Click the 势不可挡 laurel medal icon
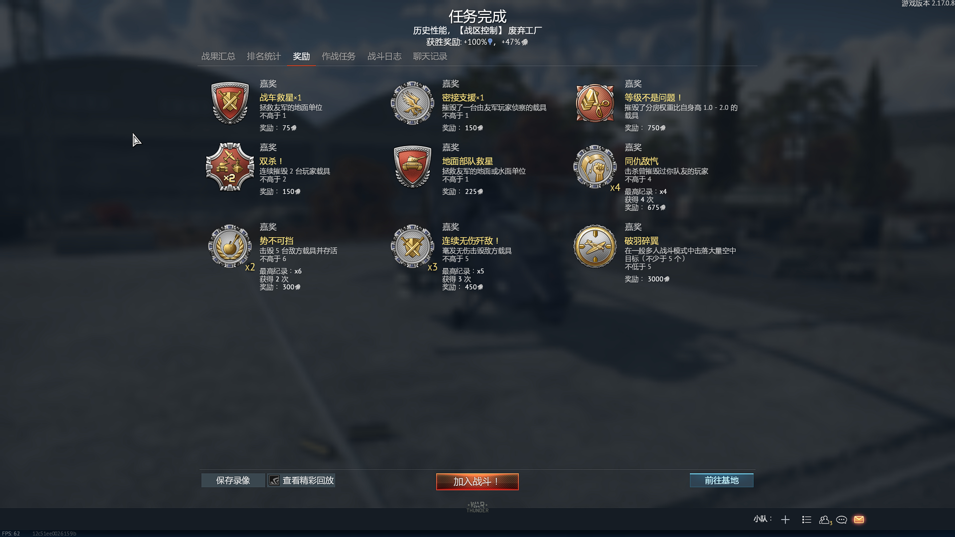Viewport: 955px width, 537px height. click(230, 246)
